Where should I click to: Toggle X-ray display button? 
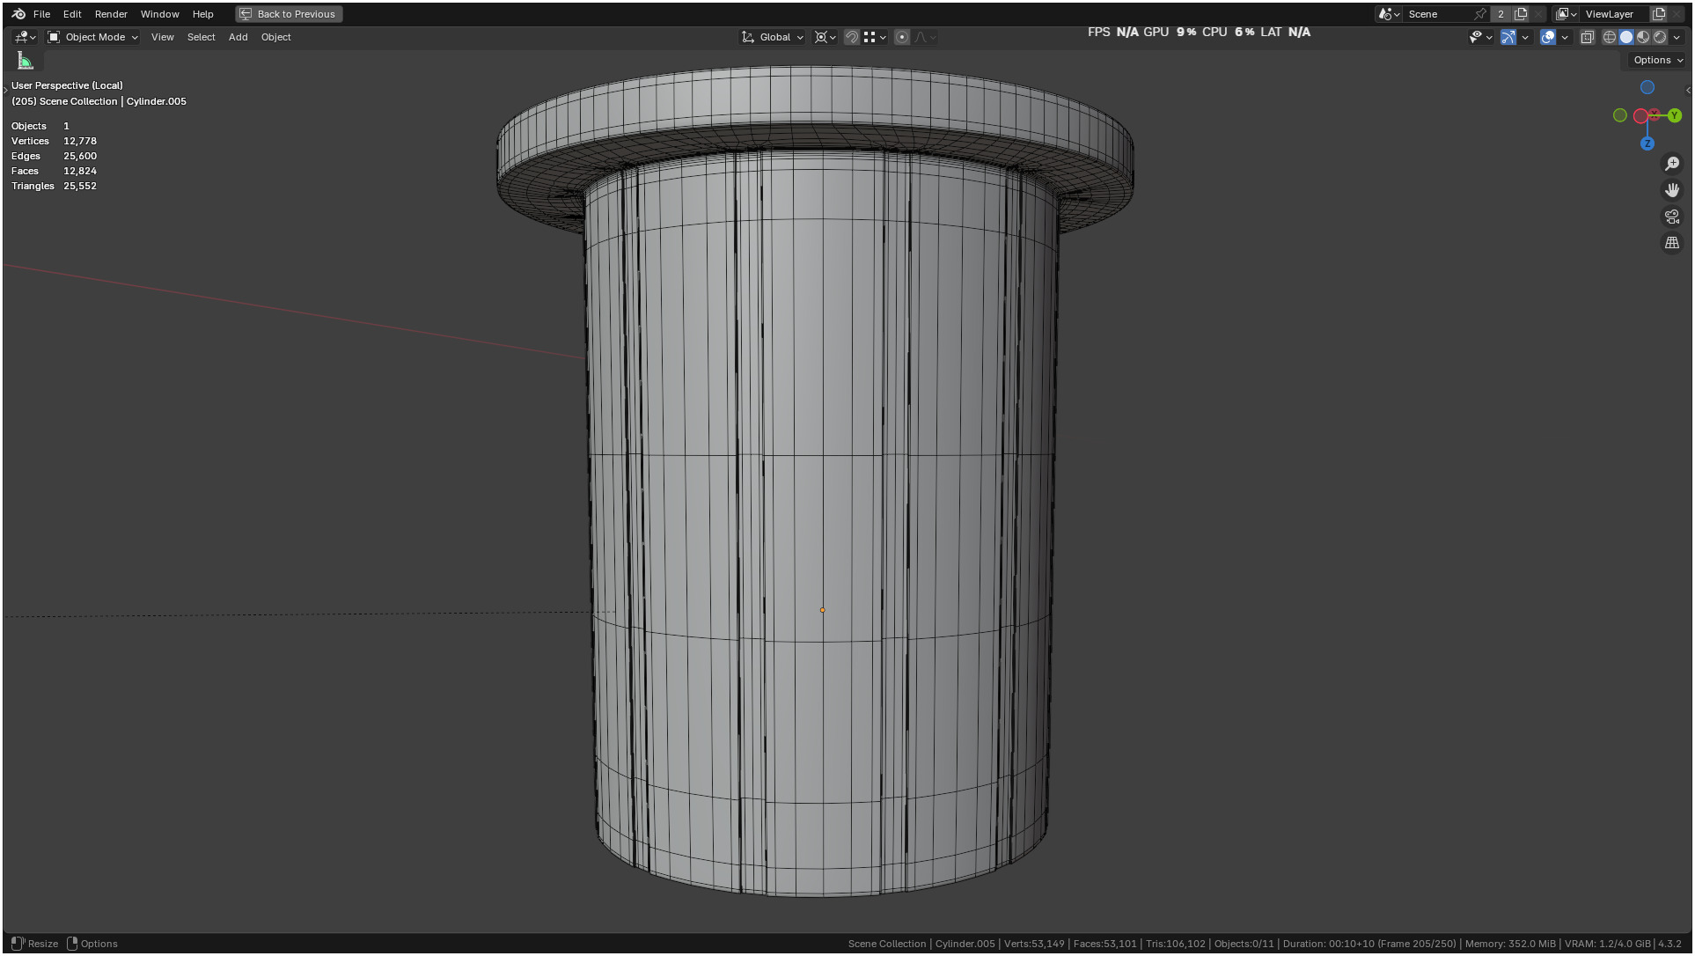(x=1587, y=37)
